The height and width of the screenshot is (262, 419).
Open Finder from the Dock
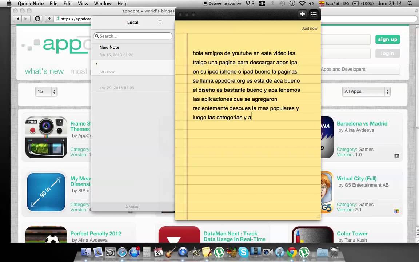click(x=86, y=252)
